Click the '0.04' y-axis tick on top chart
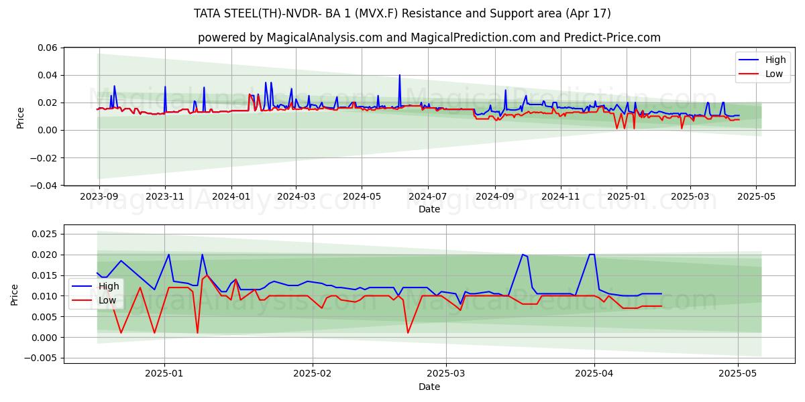Viewport: 805px width, 402px height. 48,75
